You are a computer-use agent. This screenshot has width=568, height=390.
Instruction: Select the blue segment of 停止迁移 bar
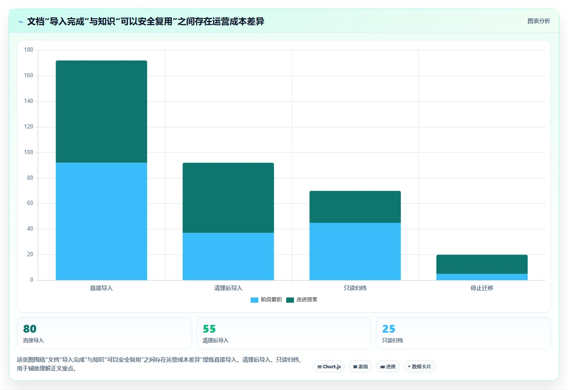(482, 277)
